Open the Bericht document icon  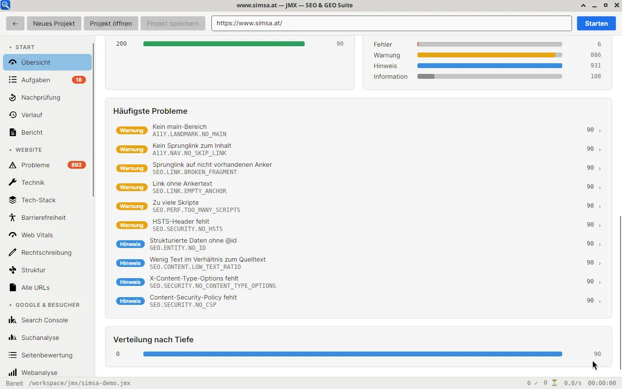click(x=13, y=132)
